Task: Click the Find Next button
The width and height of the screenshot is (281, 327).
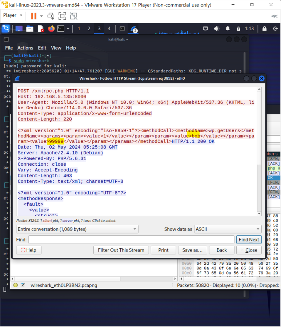Action: pos(249,240)
